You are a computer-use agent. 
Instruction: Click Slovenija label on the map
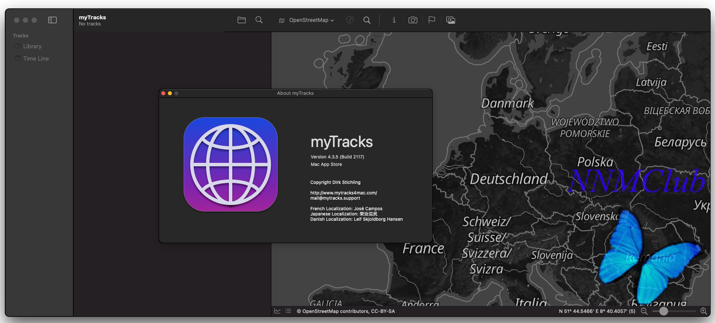(x=552, y=255)
